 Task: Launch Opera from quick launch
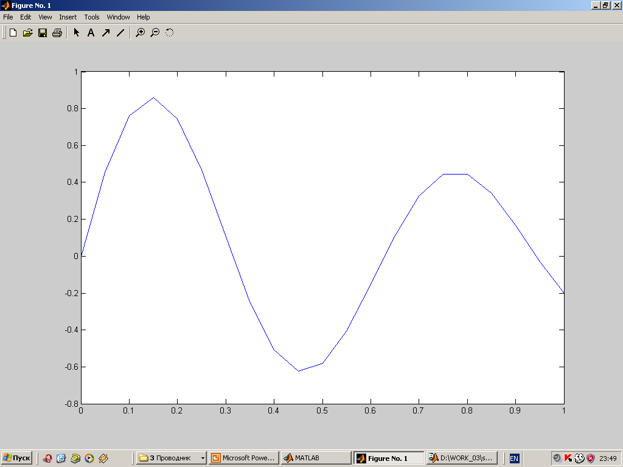pyautogui.click(x=47, y=458)
